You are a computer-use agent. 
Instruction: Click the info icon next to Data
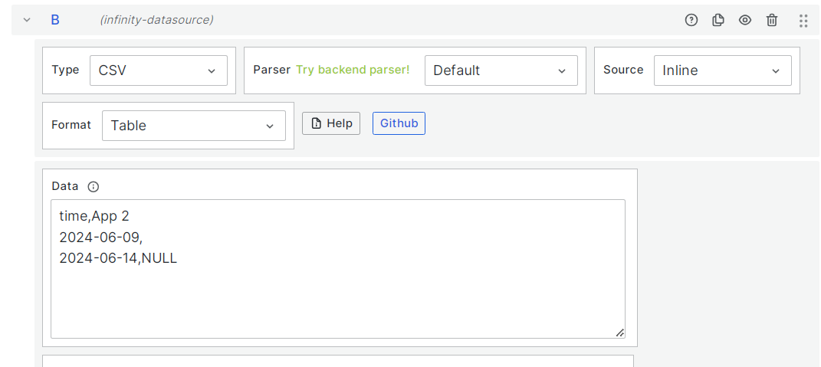click(x=94, y=186)
